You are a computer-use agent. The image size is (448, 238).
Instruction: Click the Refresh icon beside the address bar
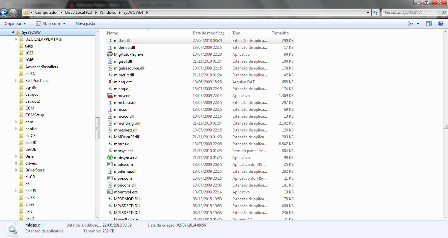point(376,12)
